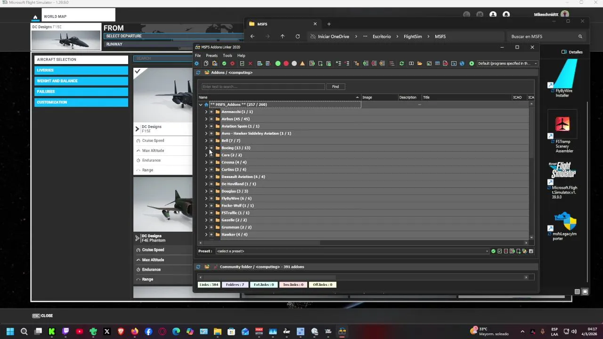Screen dimensions: 603x339
Task: Toggle checkbox for Curtiss (3 / 3)
Action: pyautogui.click(x=212, y=169)
